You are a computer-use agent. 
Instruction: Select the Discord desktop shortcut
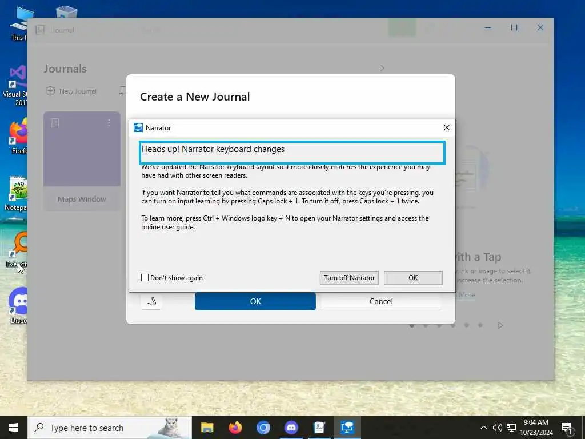tap(18, 305)
